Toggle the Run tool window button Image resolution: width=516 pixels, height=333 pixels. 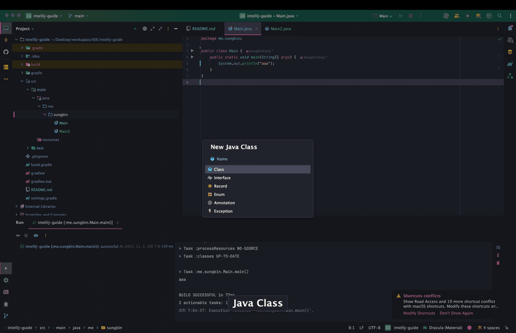6,269
